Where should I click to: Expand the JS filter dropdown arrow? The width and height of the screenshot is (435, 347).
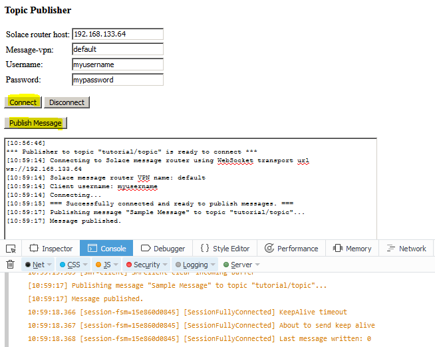point(116,265)
